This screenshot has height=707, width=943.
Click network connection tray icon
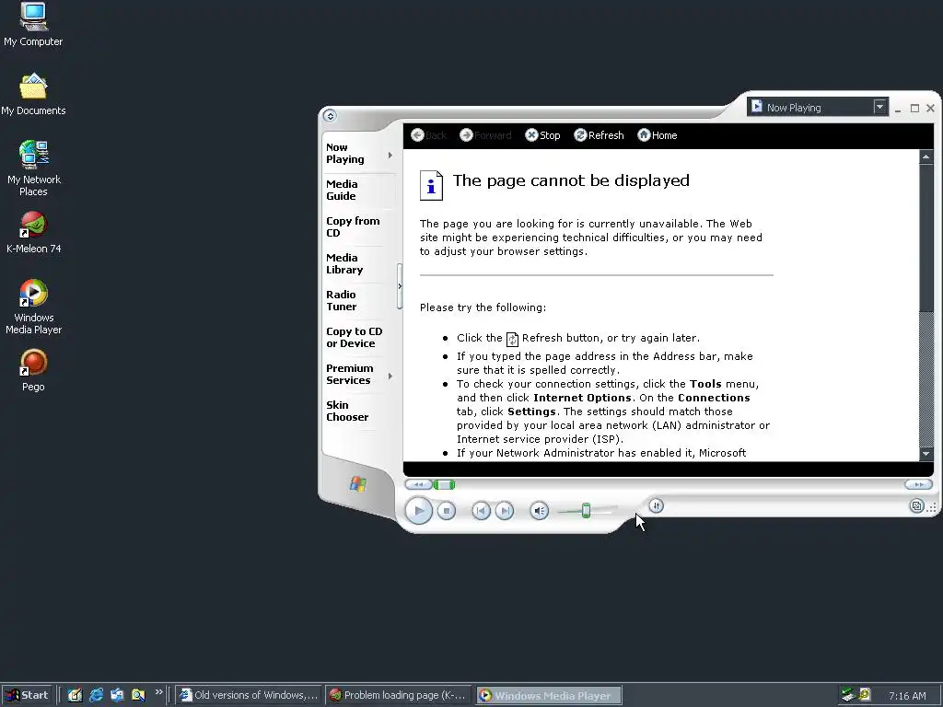pyautogui.click(x=848, y=695)
